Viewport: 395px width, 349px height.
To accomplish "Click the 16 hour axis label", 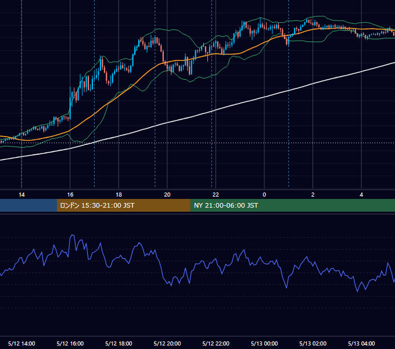I will [70, 195].
